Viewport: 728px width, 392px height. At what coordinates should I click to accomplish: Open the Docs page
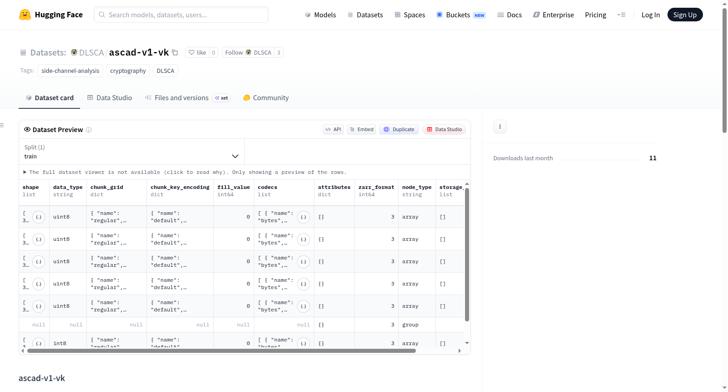510,15
